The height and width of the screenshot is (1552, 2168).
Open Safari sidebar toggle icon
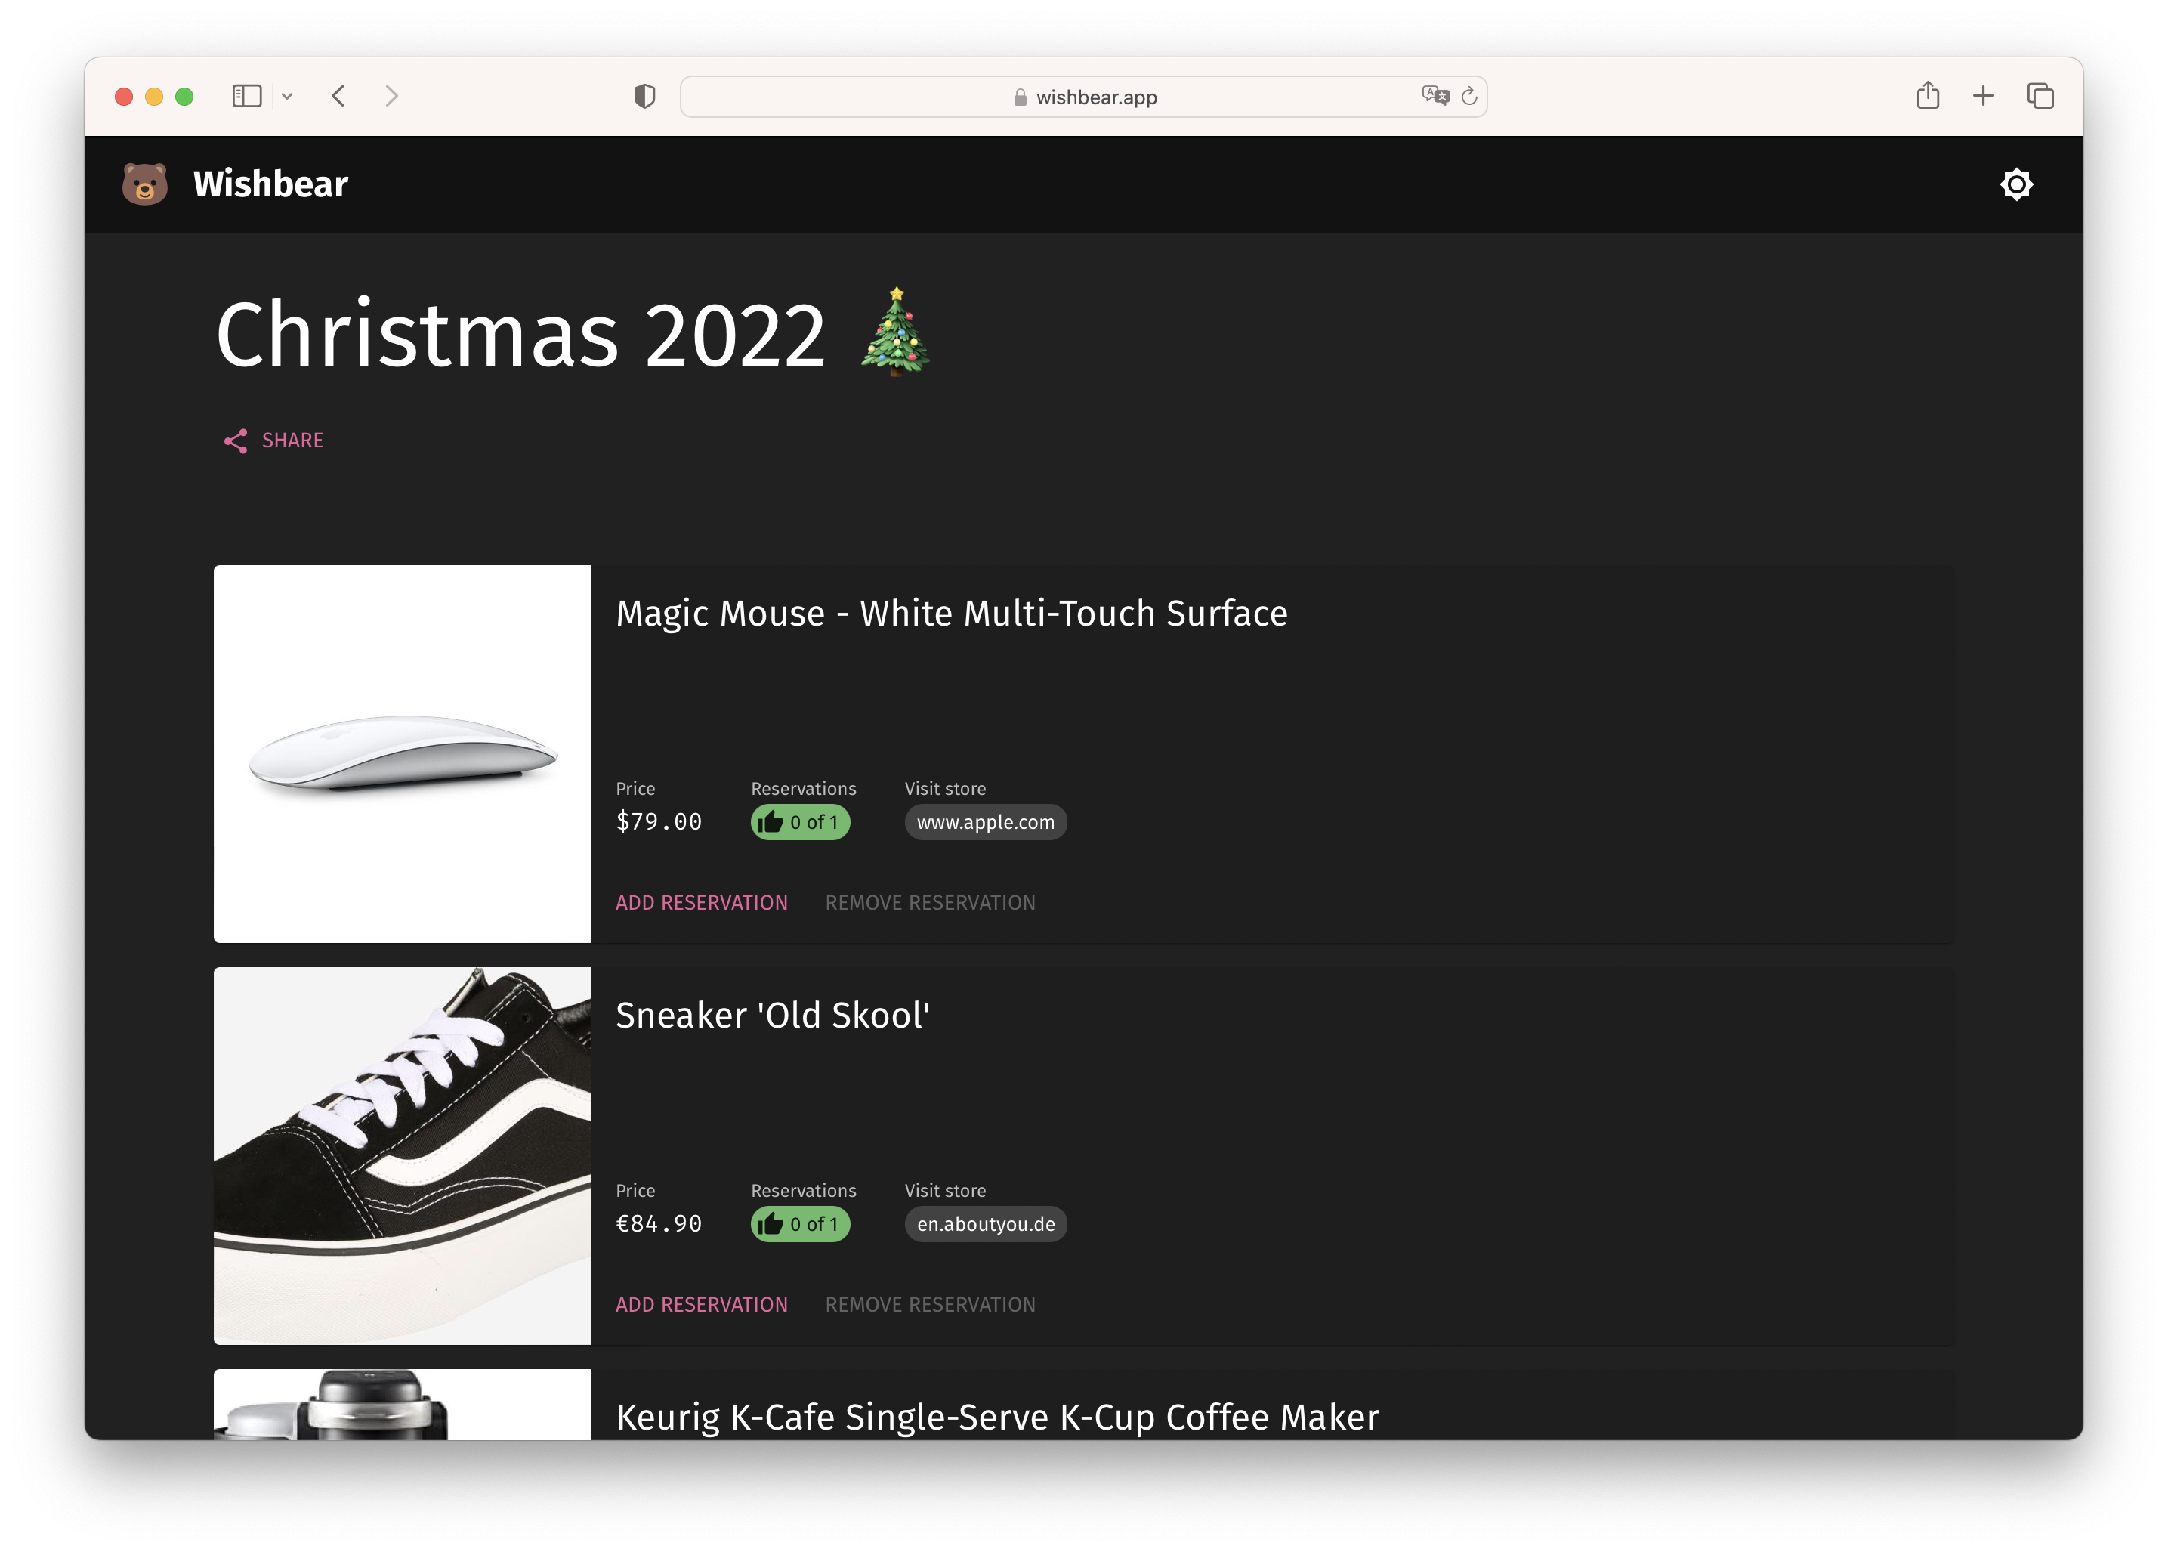[x=246, y=95]
